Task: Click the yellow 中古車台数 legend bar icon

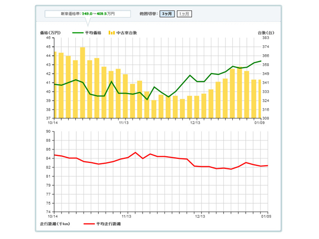Action: (112, 32)
